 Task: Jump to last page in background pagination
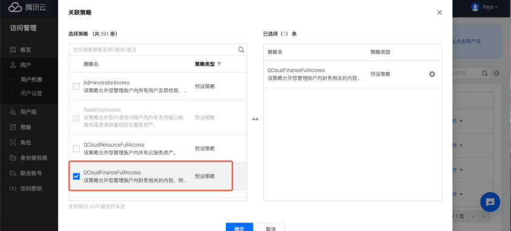click(x=484, y=216)
